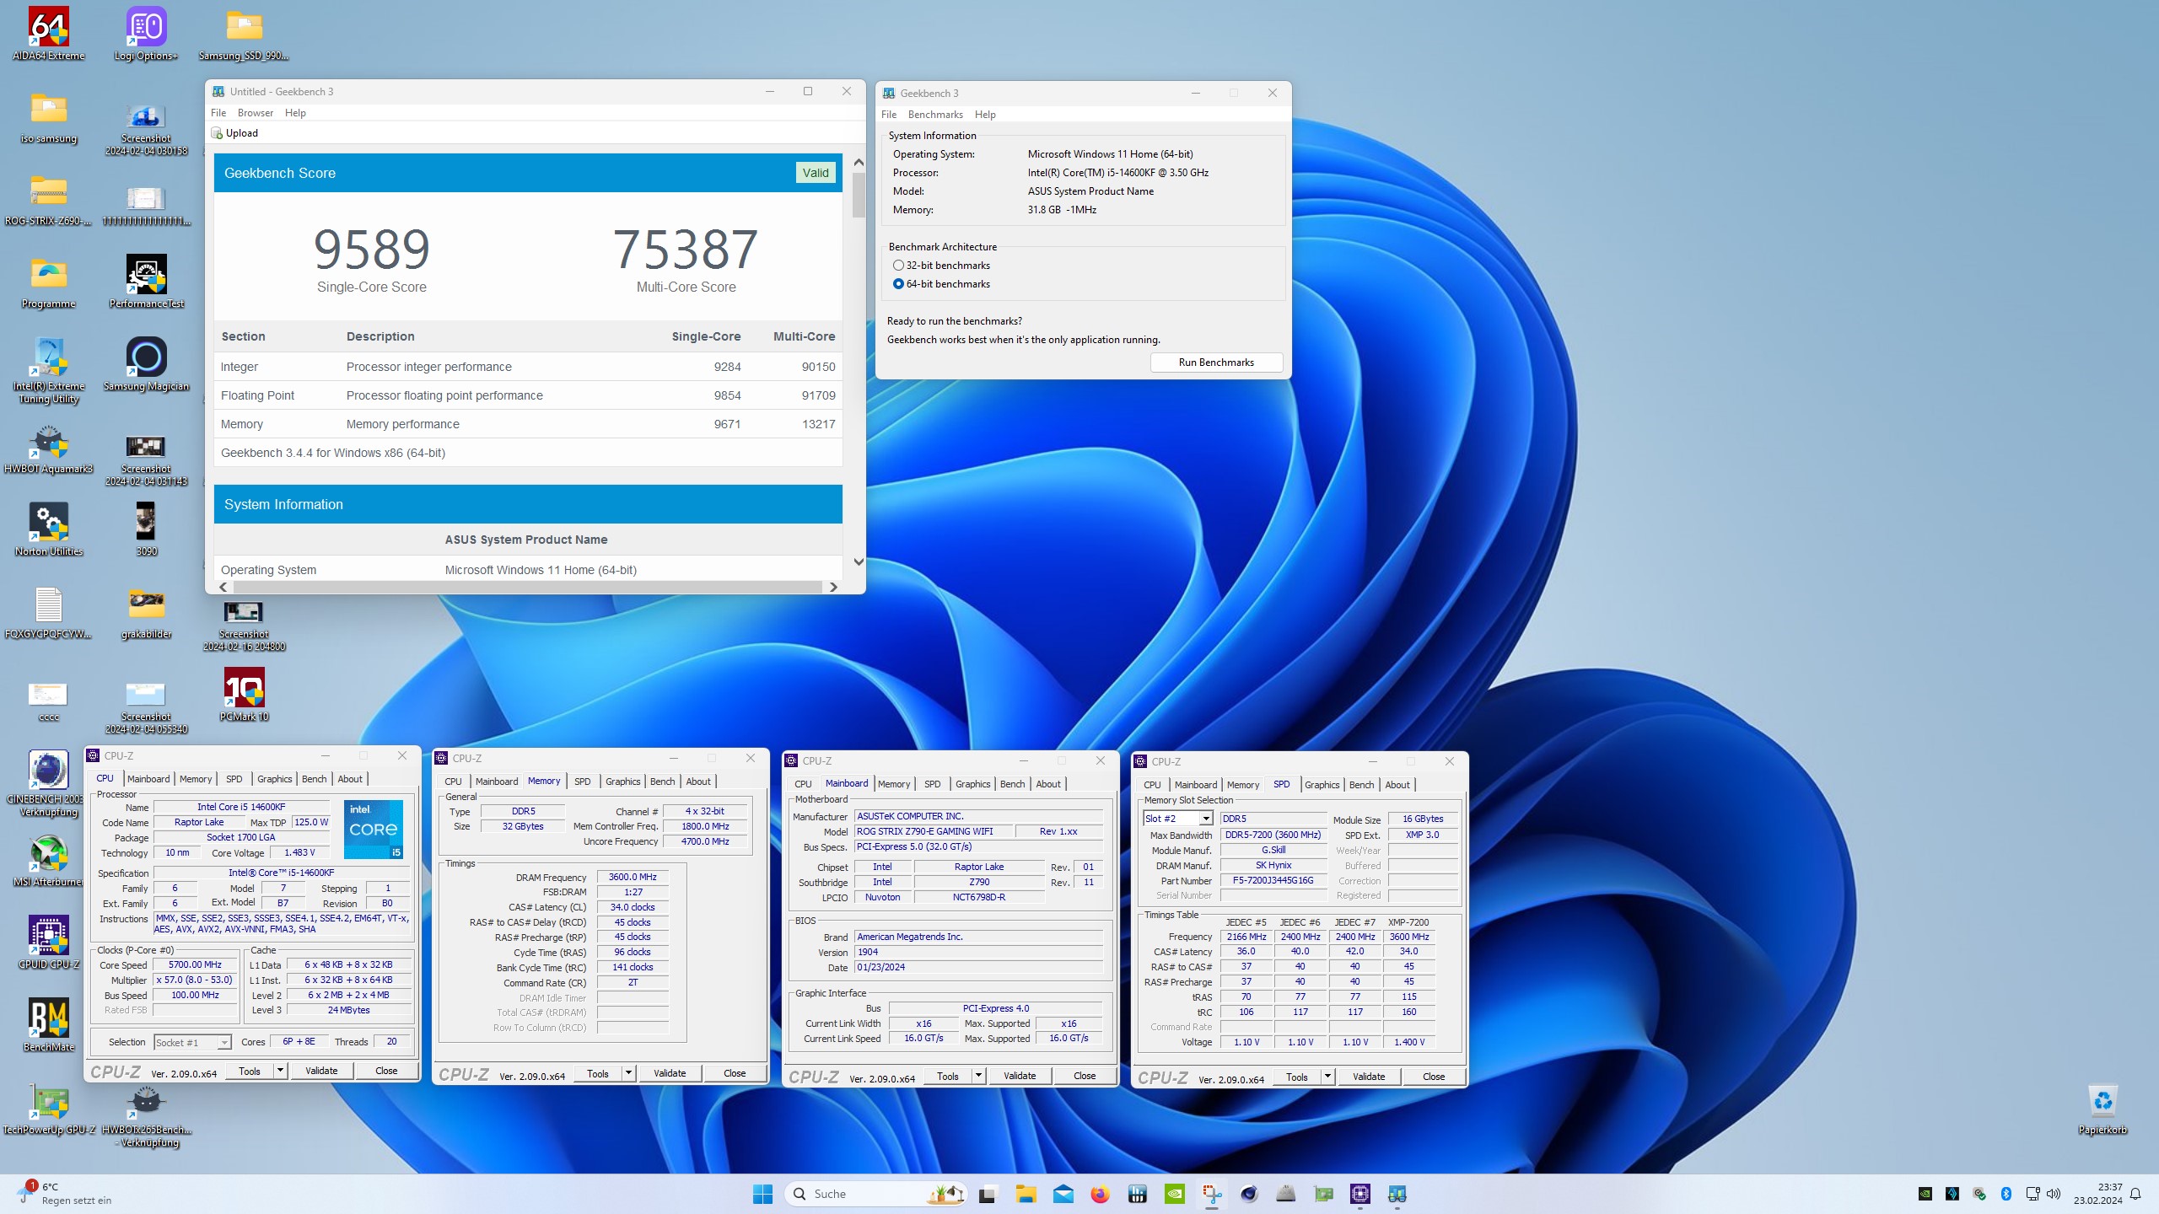
Task: Expand Tools dropdown arrow in SPD tab window
Action: 1327,1077
